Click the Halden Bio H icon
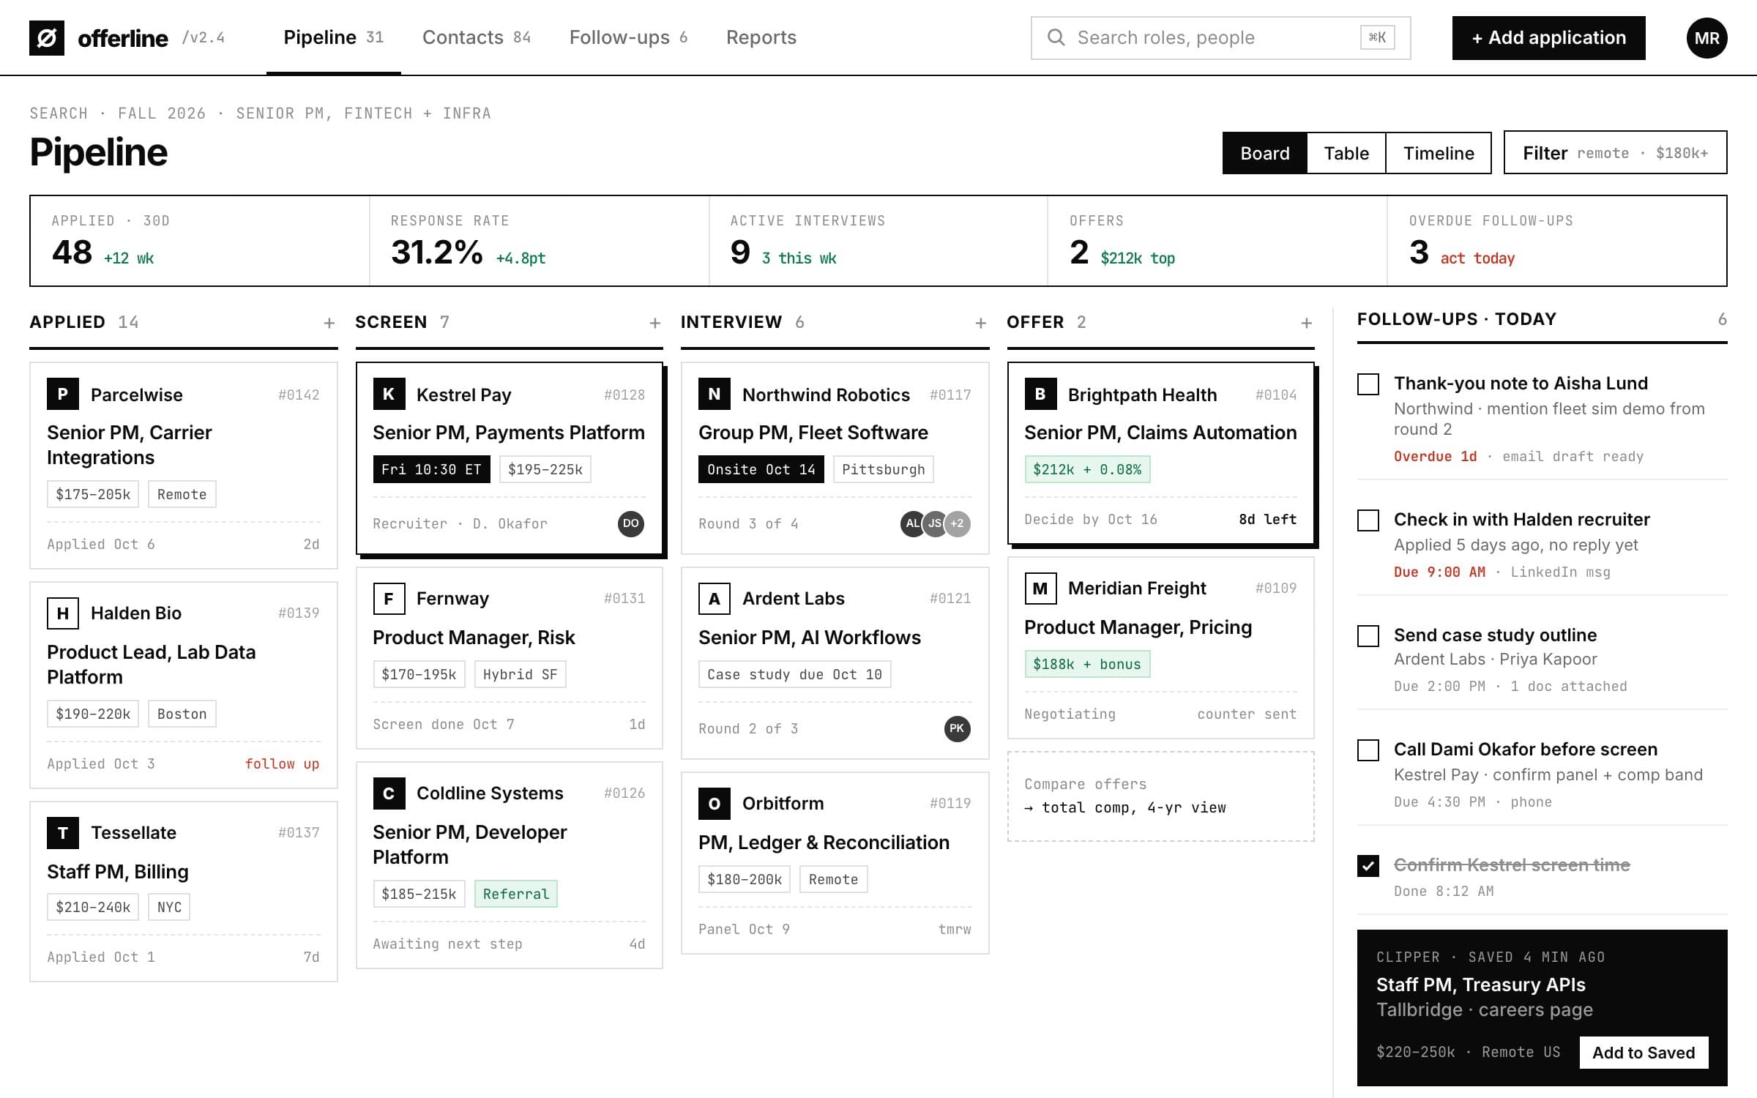The height and width of the screenshot is (1098, 1757). [x=63, y=613]
